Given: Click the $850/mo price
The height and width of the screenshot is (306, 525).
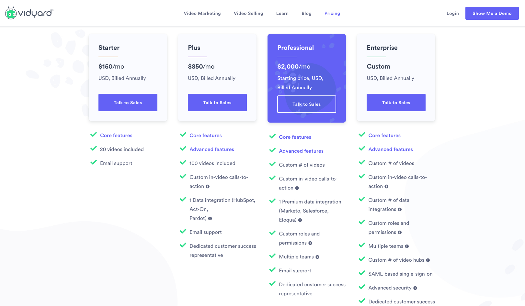Looking at the screenshot, I should [x=201, y=67].
